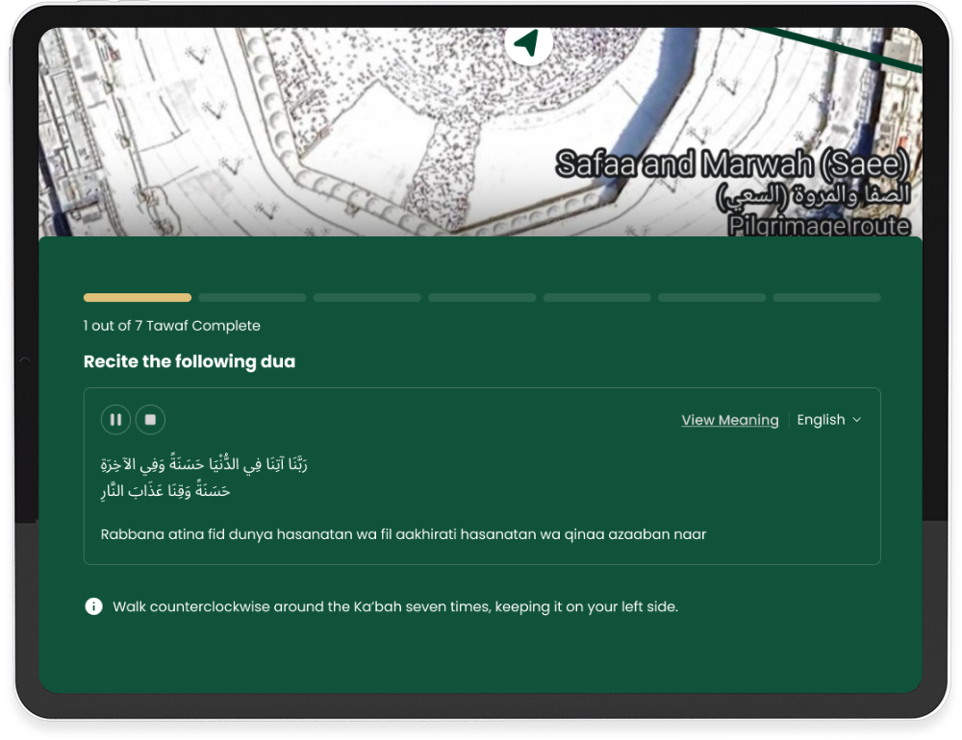Select the completed gold progress segment

[138, 297]
